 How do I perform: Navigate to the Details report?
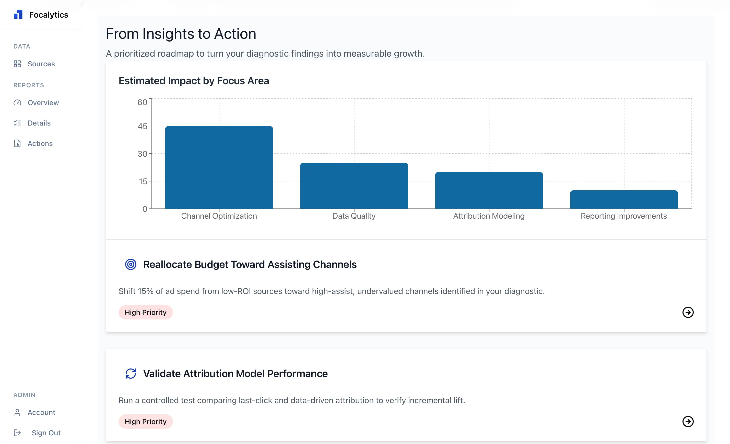click(39, 123)
